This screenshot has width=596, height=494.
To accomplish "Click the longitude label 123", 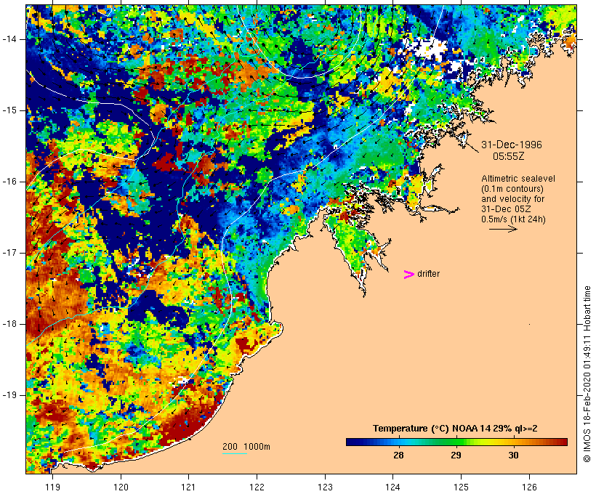I will (325, 487).
